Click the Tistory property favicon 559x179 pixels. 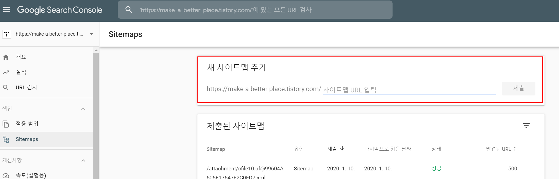[x=7, y=34]
